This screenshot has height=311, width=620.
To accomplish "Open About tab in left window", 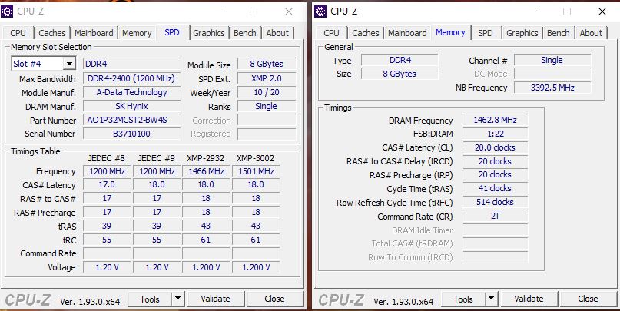I will point(277,33).
